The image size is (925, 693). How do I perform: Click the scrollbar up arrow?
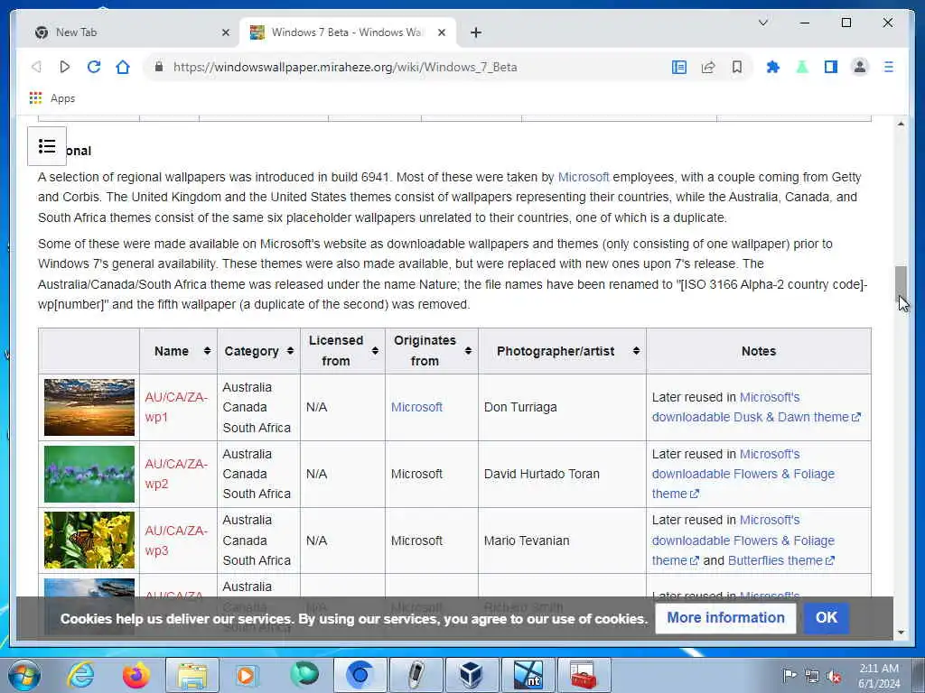[901, 124]
